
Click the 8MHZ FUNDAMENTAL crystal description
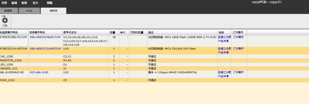click(182, 74)
